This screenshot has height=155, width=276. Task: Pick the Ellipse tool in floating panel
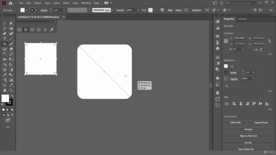point(32,30)
